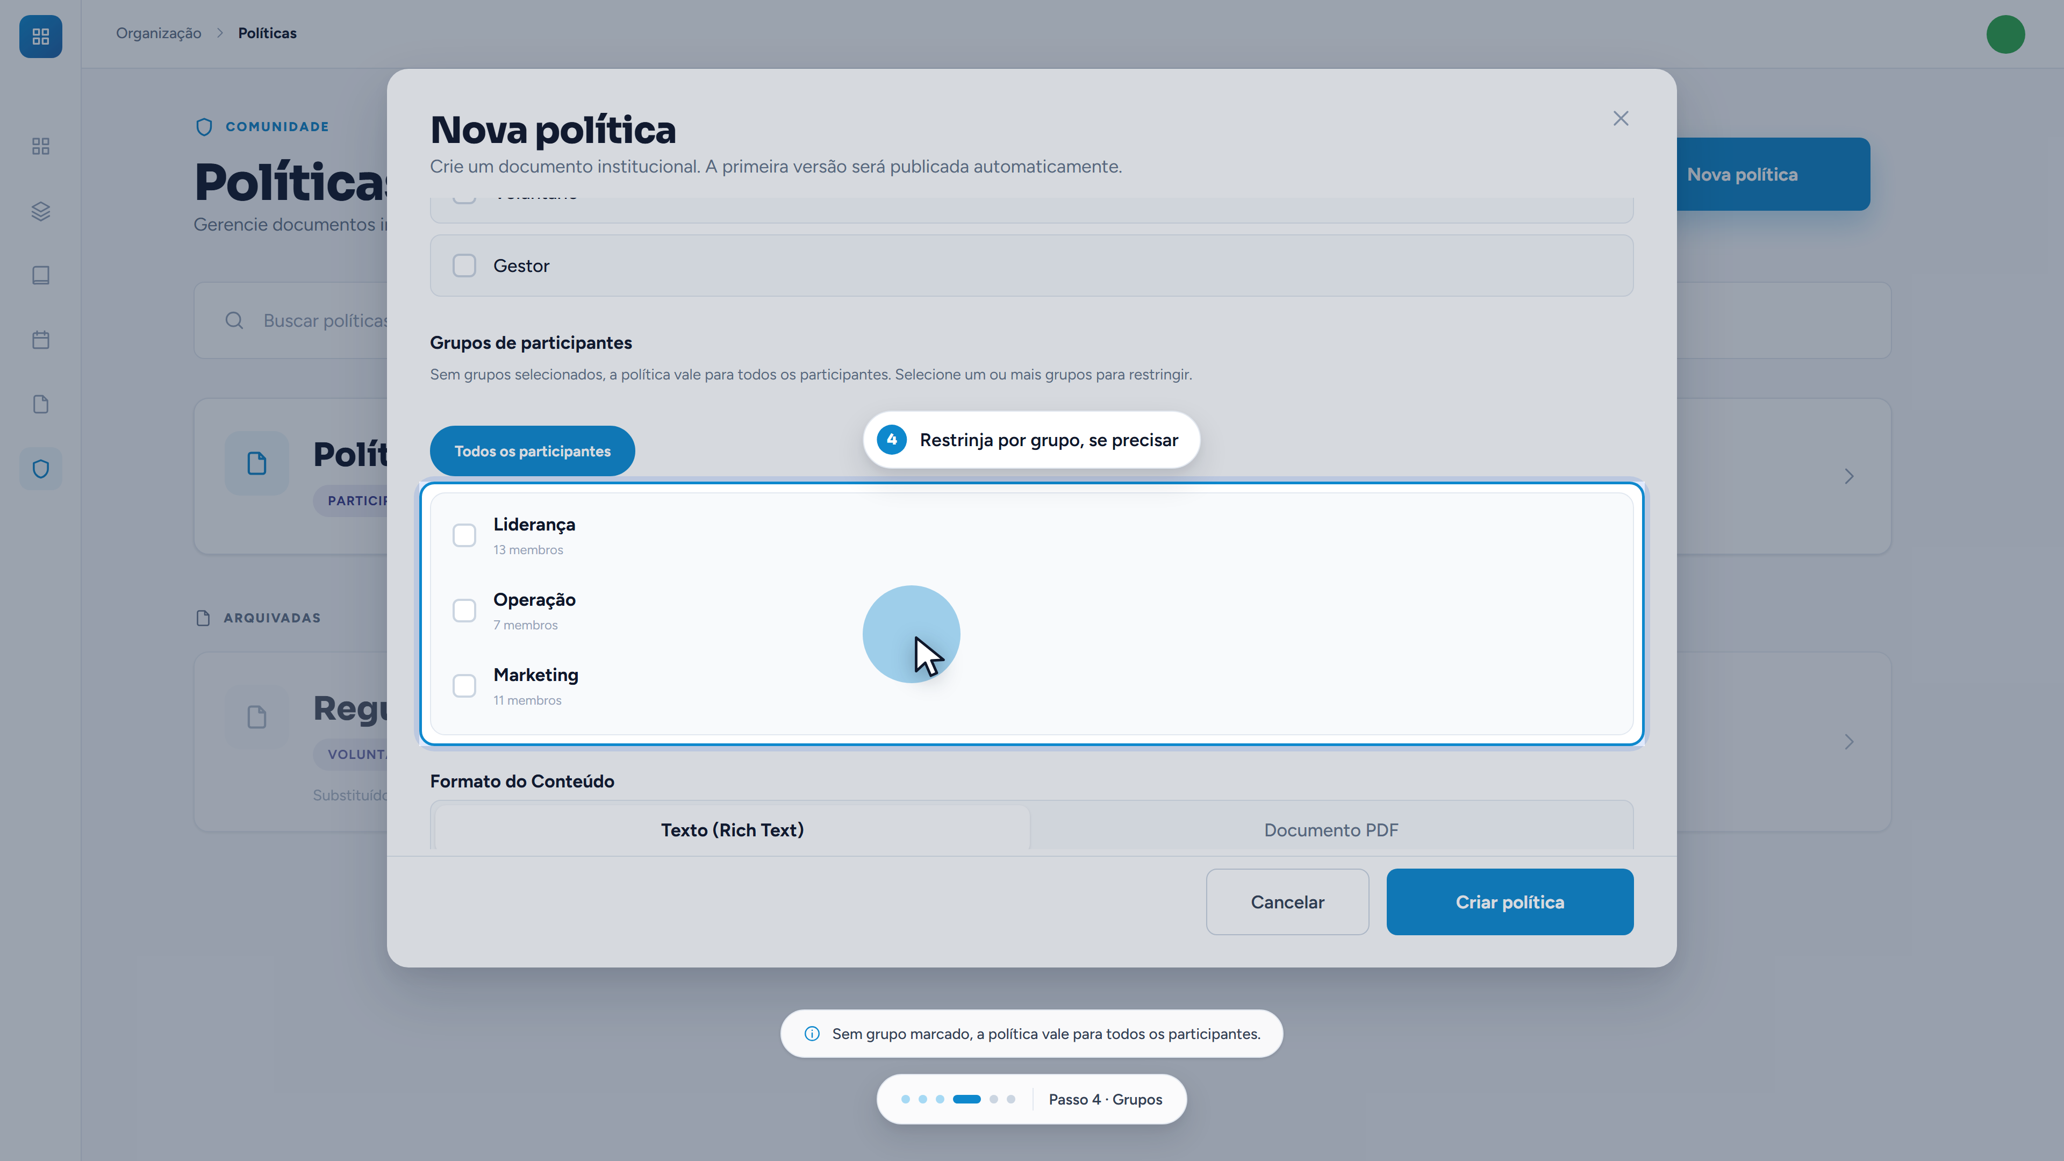2064x1161 pixels.
Task: Click the Arquivadas section document icon
Action: 204,618
